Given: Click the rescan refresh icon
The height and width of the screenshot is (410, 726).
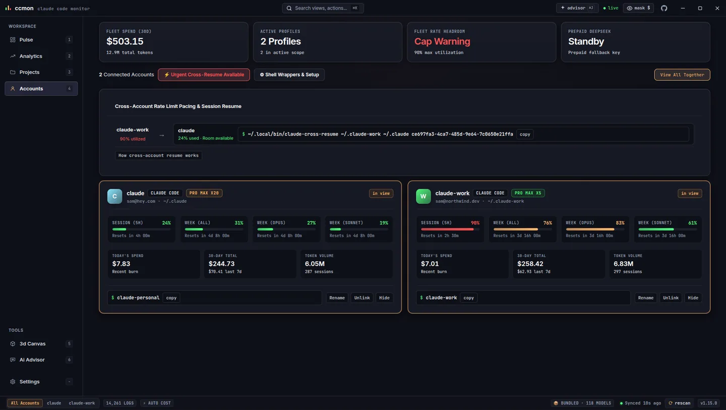Looking at the screenshot, I should (671, 403).
